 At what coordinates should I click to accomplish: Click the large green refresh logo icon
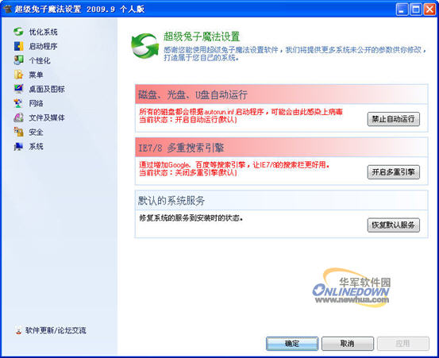click(x=144, y=45)
